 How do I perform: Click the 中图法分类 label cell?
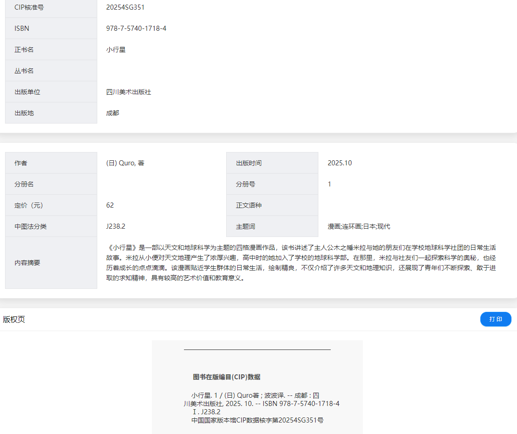coord(30,226)
